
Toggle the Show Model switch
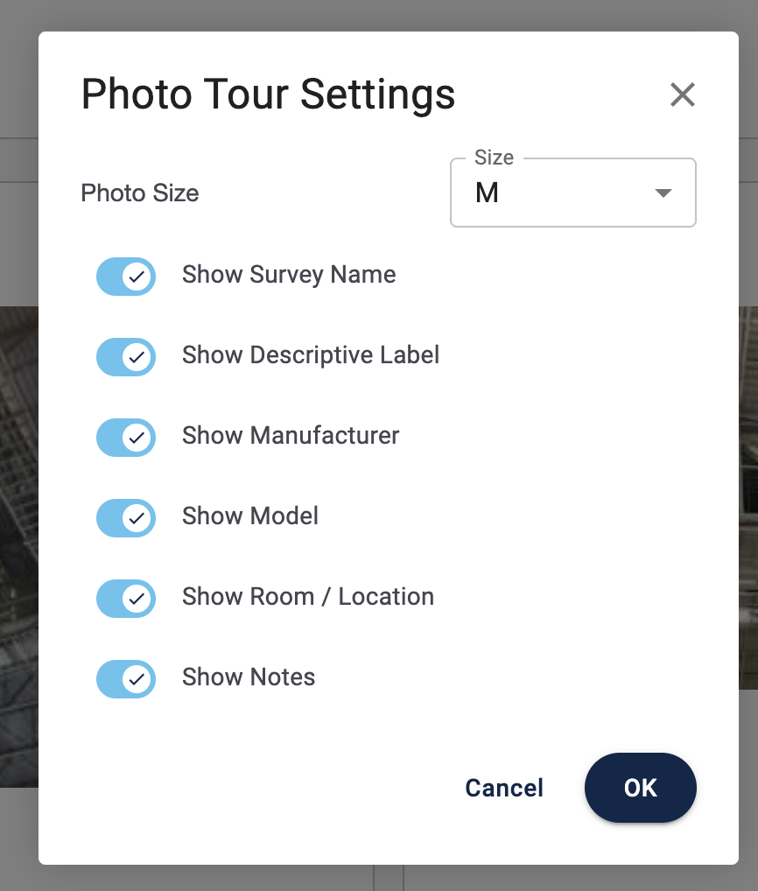(x=126, y=518)
